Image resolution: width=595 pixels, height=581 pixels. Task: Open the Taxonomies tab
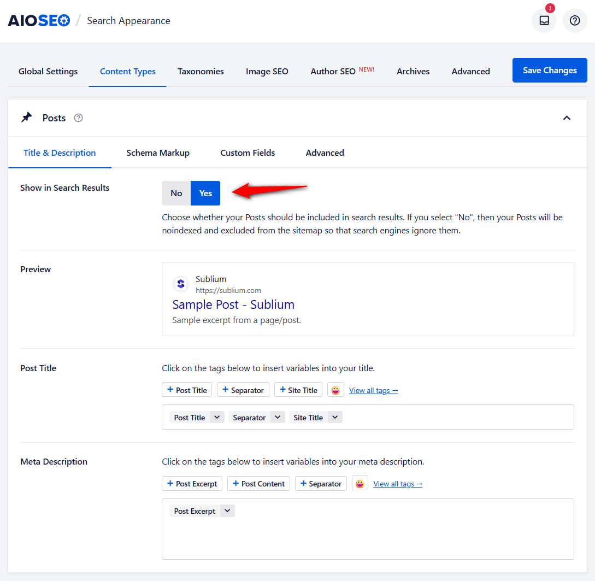tap(201, 71)
